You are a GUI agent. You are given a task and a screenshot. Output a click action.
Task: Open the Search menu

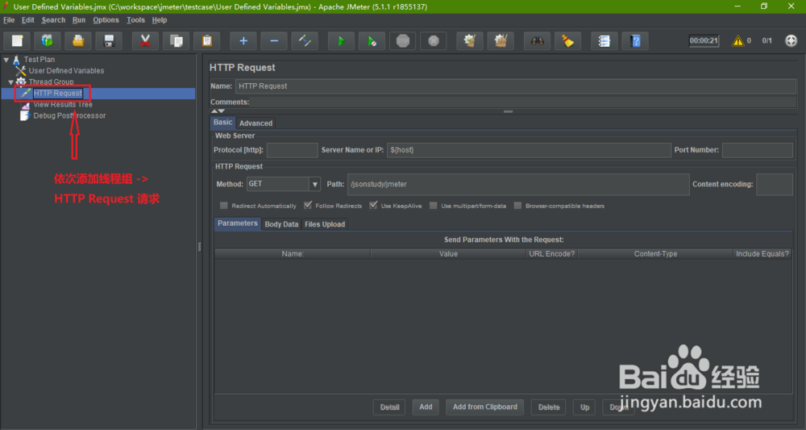tap(53, 20)
